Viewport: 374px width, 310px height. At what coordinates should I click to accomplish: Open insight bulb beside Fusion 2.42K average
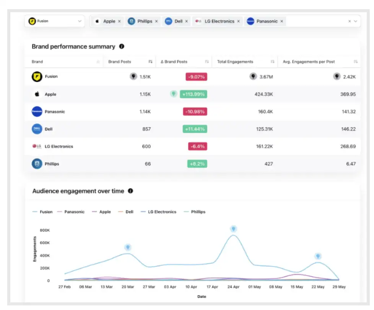click(337, 76)
